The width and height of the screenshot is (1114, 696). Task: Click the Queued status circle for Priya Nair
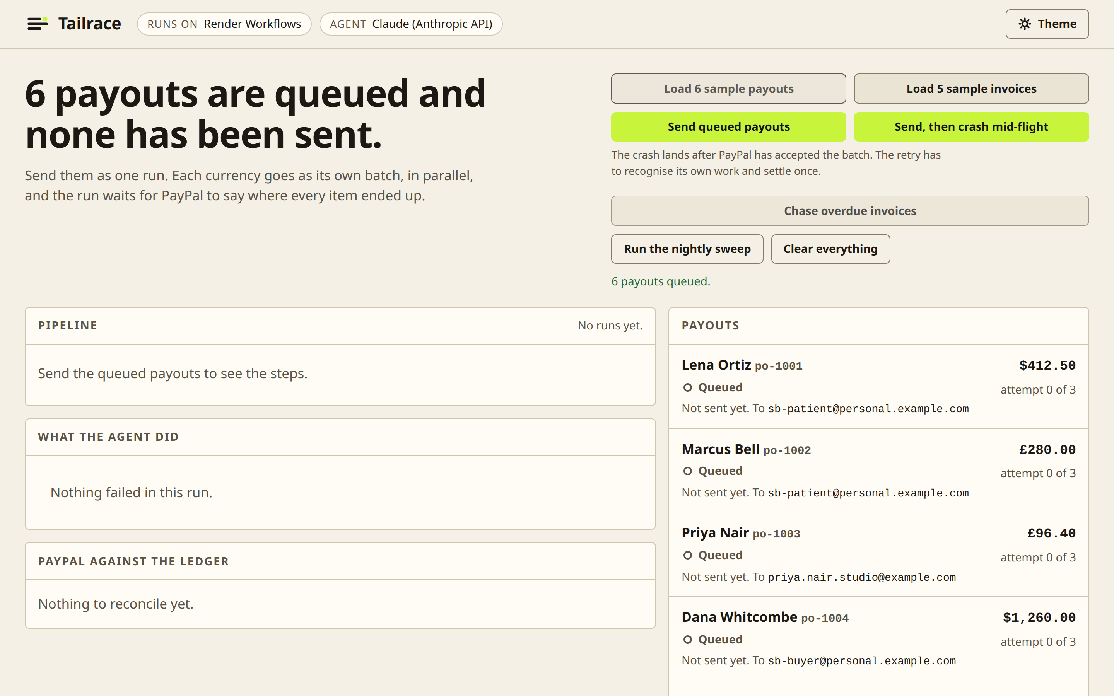(x=687, y=556)
